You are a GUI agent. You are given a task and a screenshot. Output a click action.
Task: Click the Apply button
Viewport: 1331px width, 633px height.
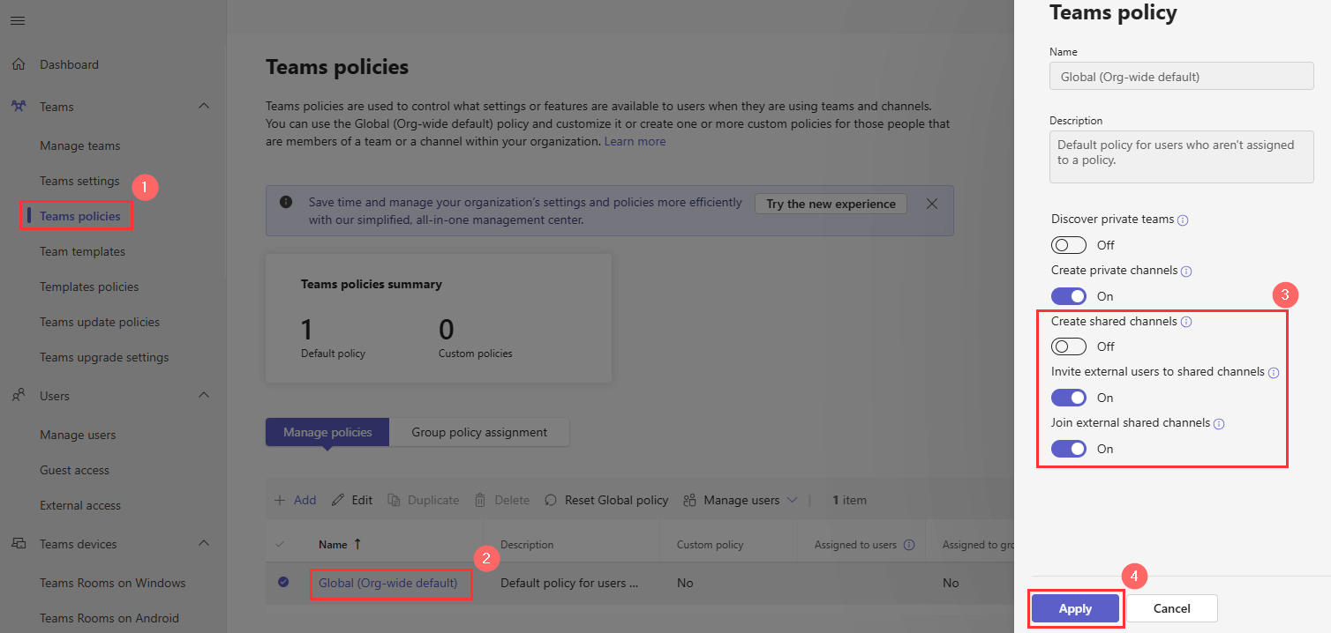[1075, 608]
